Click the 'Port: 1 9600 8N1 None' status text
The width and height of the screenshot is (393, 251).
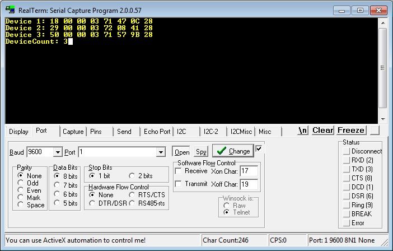pyautogui.click(x=342, y=240)
